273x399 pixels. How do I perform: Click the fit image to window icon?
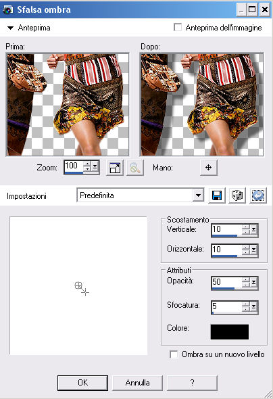point(115,168)
